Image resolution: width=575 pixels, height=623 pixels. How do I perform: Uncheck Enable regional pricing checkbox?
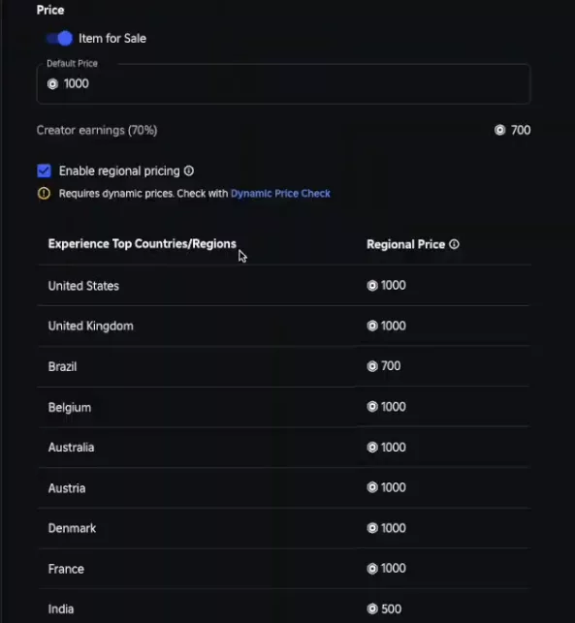tap(45, 171)
